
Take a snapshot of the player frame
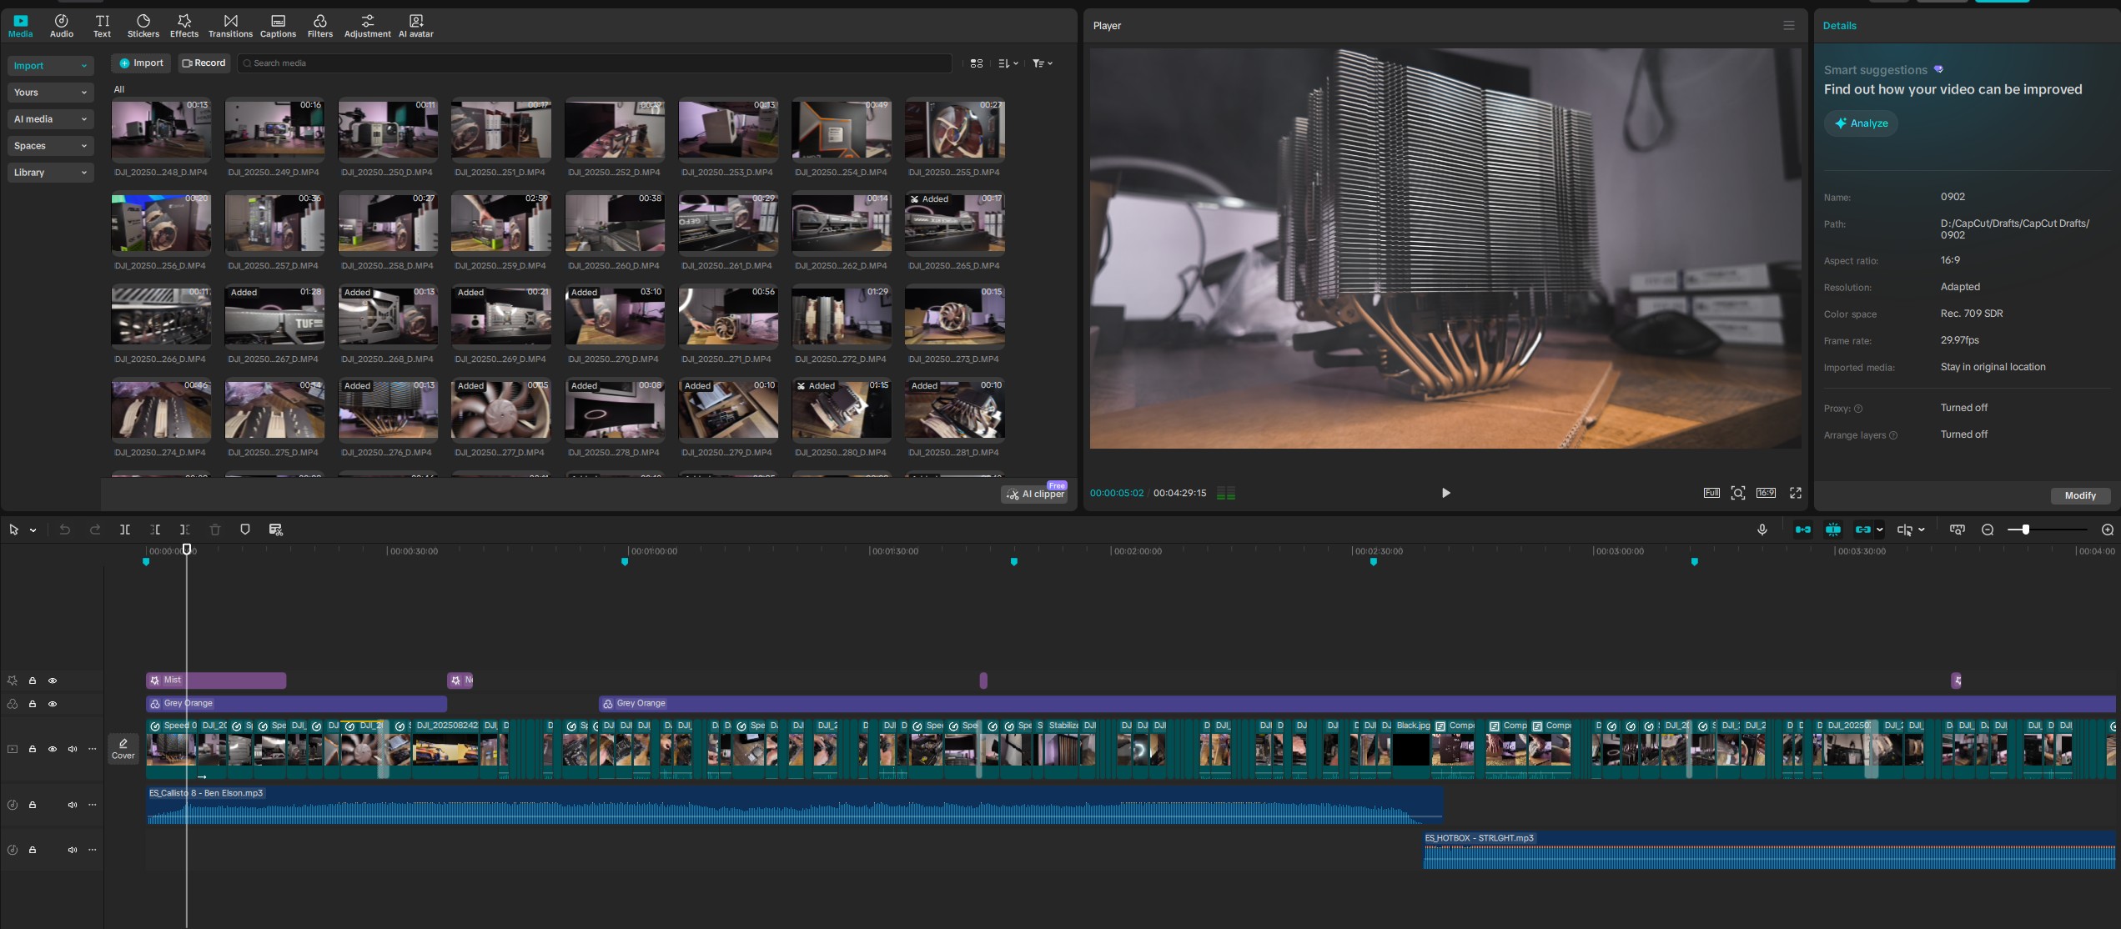pyautogui.click(x=1739, y=493)
